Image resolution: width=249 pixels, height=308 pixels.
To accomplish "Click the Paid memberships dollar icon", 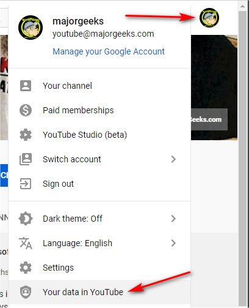I will pyautogui.click(x=26, y=110).
